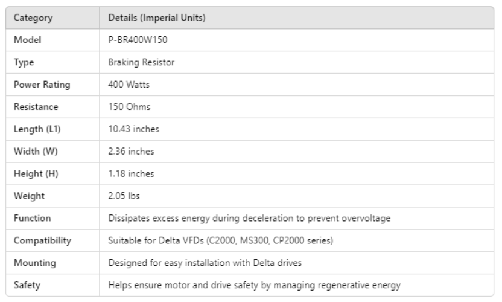Click the Category column header
The width and height of the screenshot is (502, 302).
[33, 18]
